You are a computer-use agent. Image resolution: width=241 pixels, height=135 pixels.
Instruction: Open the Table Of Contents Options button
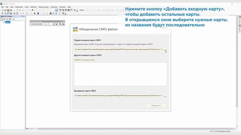click(14, 19)
